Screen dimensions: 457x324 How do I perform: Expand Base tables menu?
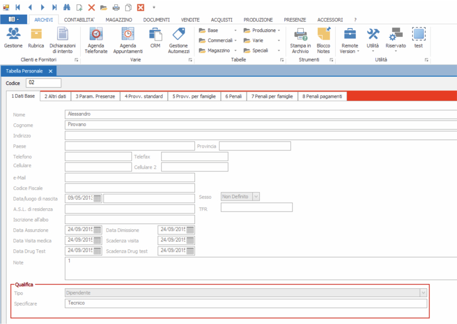click(x=218, y=30)
